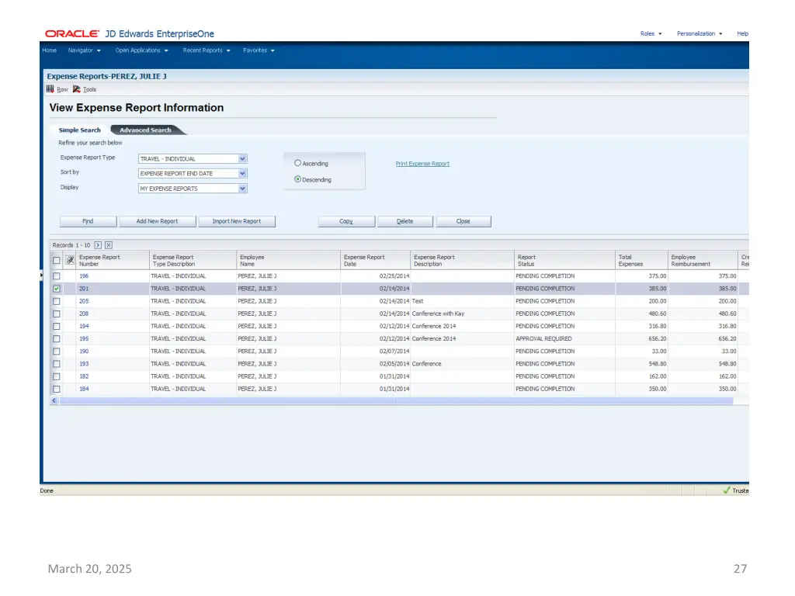Select the Ascending radio button
Viewport: 795px width, 596px height.
pyautogui.click(x=297, y=163)
